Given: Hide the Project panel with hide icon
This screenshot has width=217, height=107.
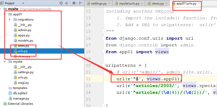Looking at the screenshot, I should coord(81,3).
